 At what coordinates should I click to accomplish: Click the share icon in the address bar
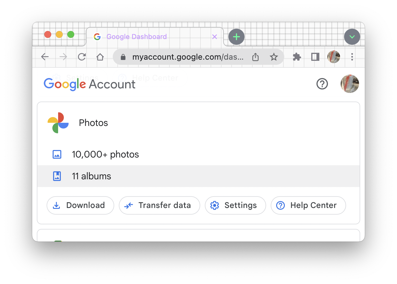[255, 57]
